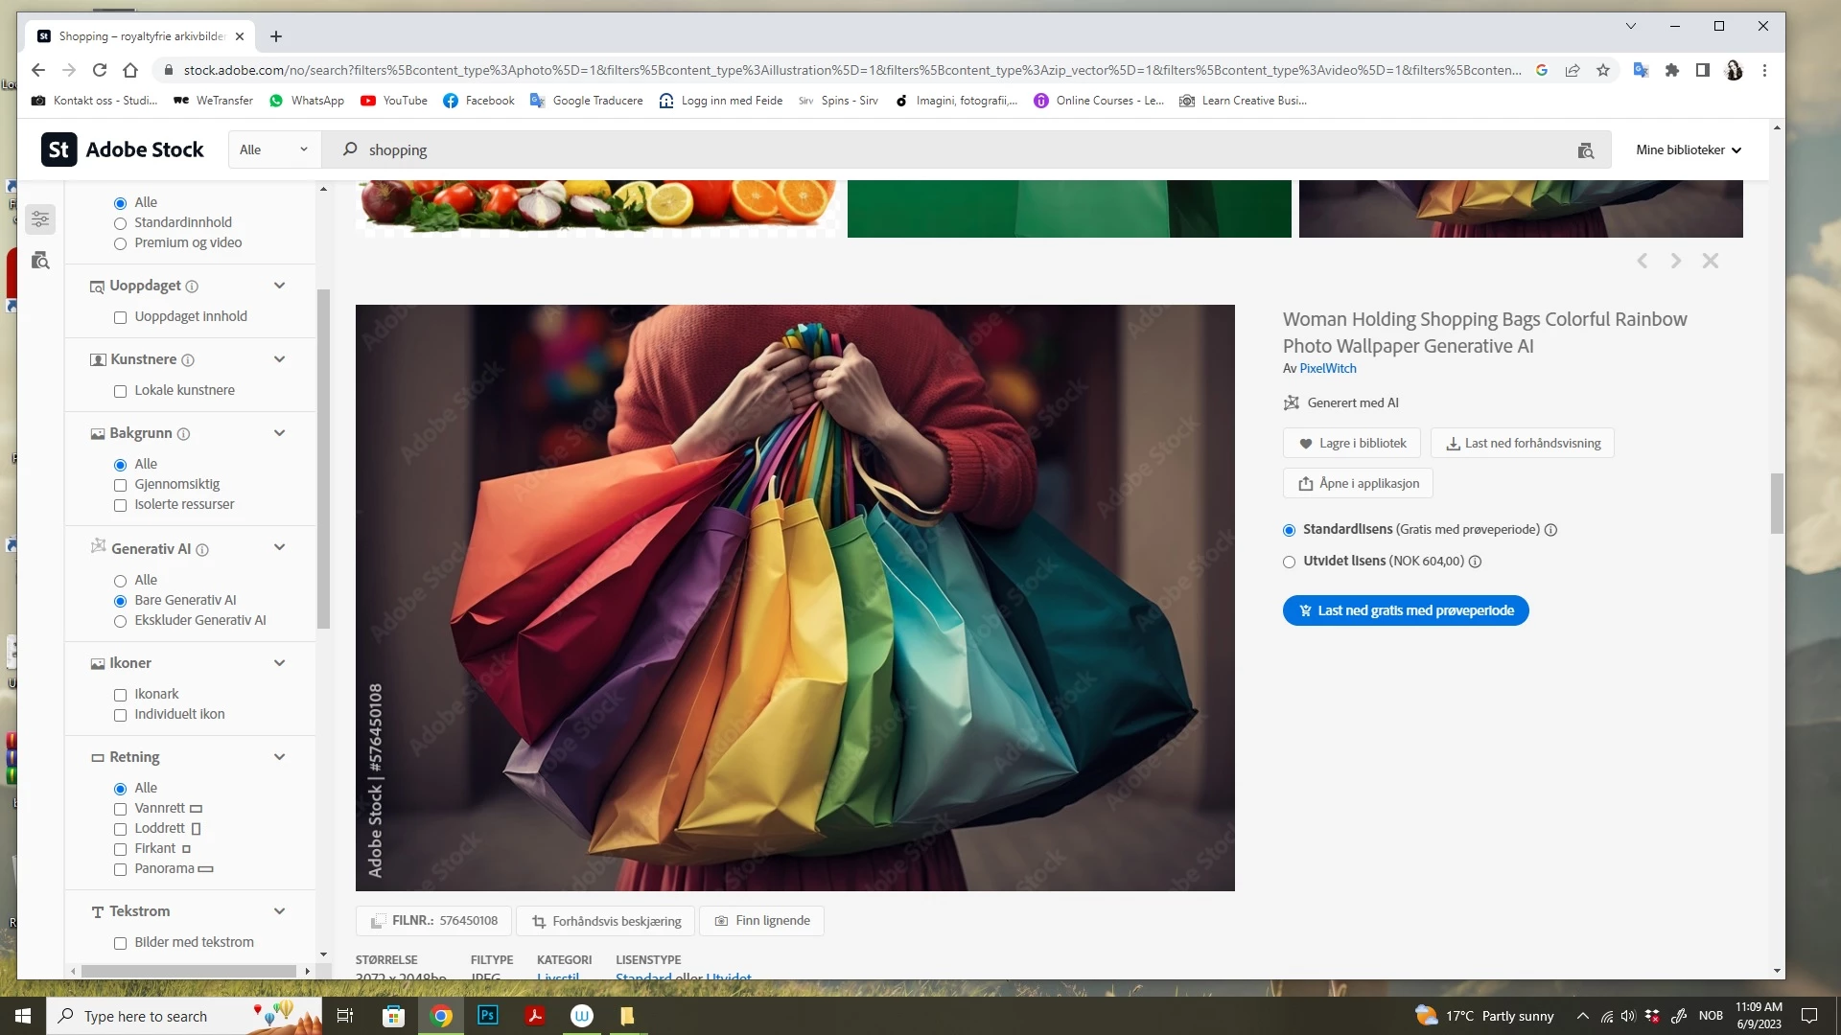Open the YouTube bookmark
Image resolution: width=1841 pixels, height=1035 pixels.
(x=394, y=101)
